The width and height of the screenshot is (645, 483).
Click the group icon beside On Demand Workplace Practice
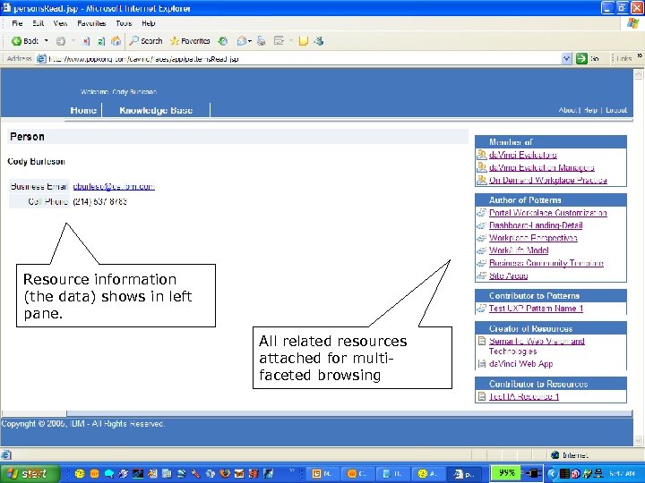point(482,180)
